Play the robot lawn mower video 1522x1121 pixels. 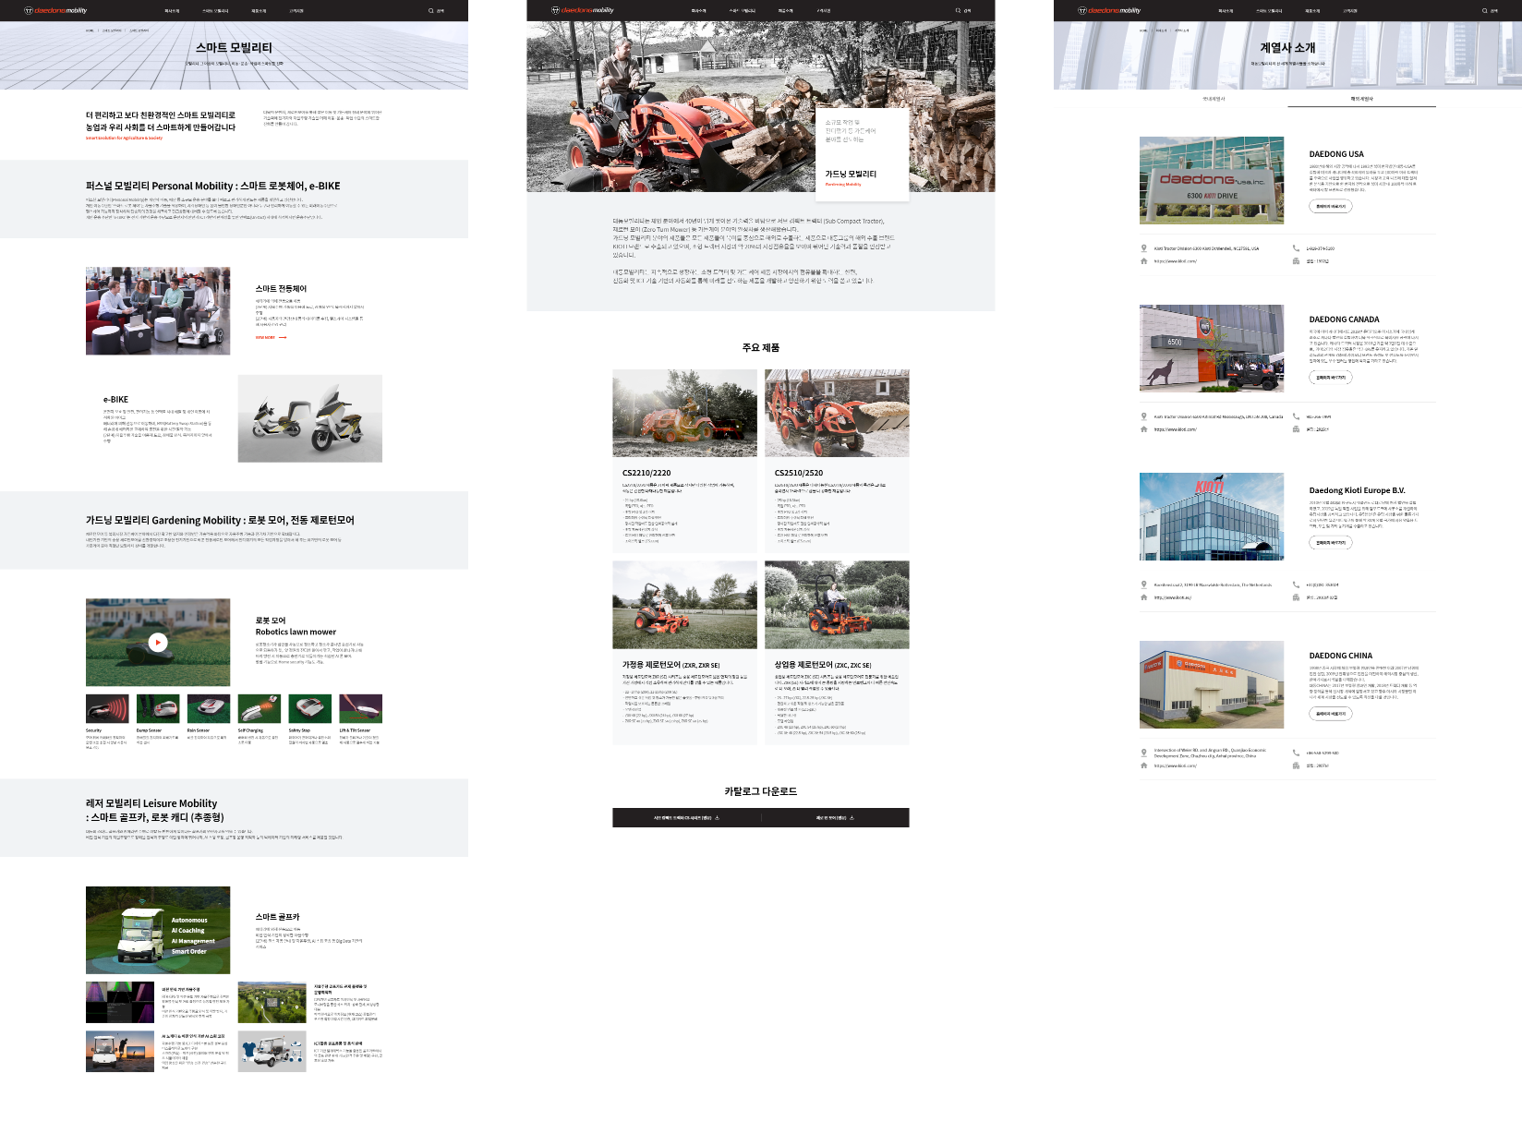(158, 643)
